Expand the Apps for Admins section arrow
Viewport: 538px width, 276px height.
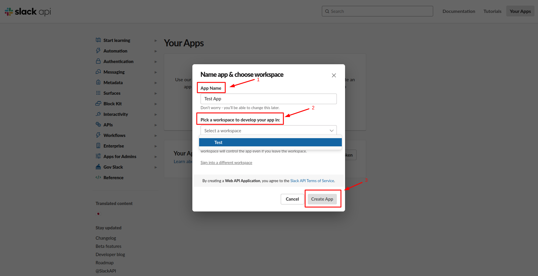click(156, 157)
